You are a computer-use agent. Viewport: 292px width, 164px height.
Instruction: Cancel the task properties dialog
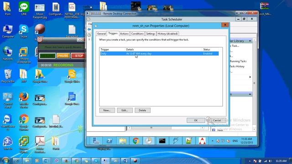point(217,120)
